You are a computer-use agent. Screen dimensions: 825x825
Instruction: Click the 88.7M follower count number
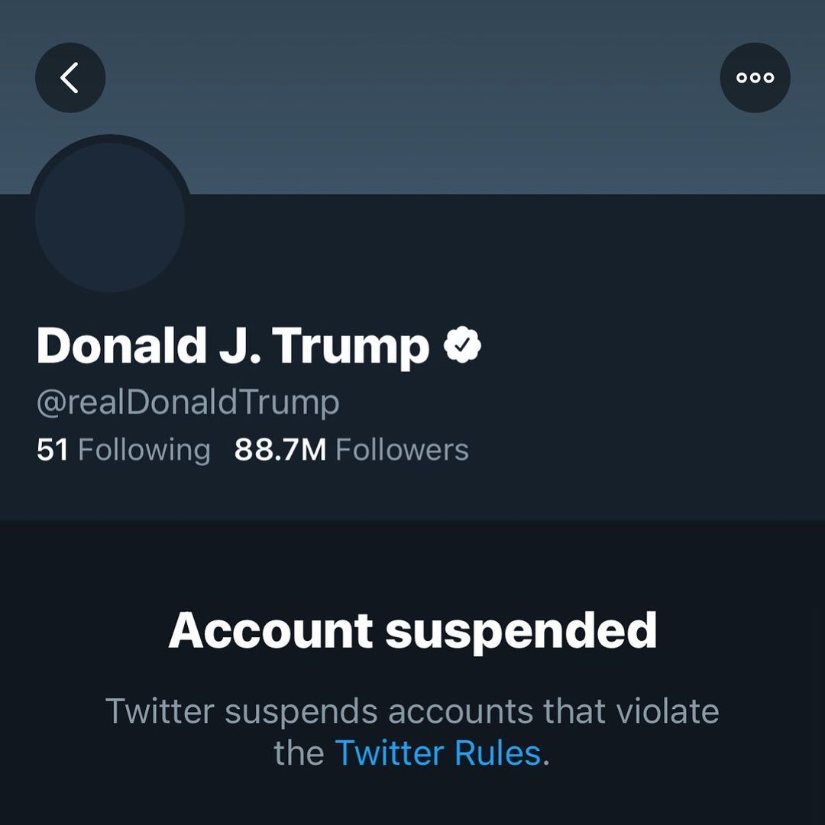(280, 450)
